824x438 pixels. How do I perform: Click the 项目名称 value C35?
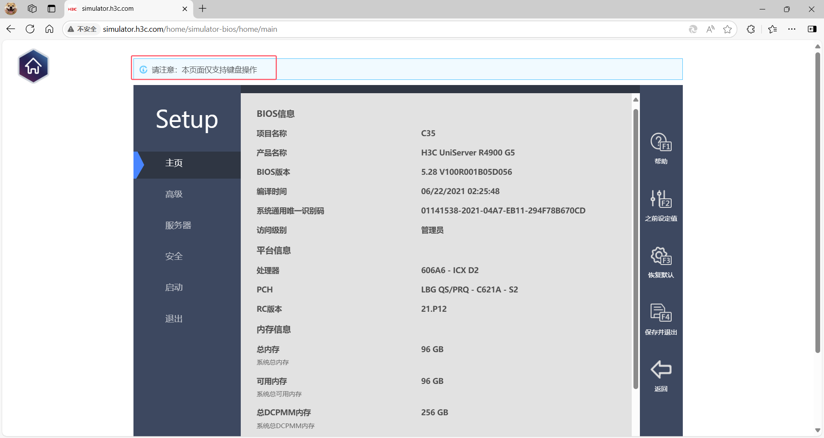[x=428, y=134]
